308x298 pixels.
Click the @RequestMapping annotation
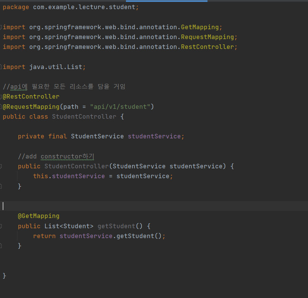tap(31, 107)
